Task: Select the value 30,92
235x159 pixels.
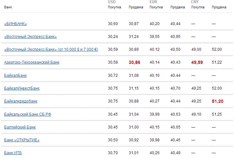Action: (x=134, y=140)
